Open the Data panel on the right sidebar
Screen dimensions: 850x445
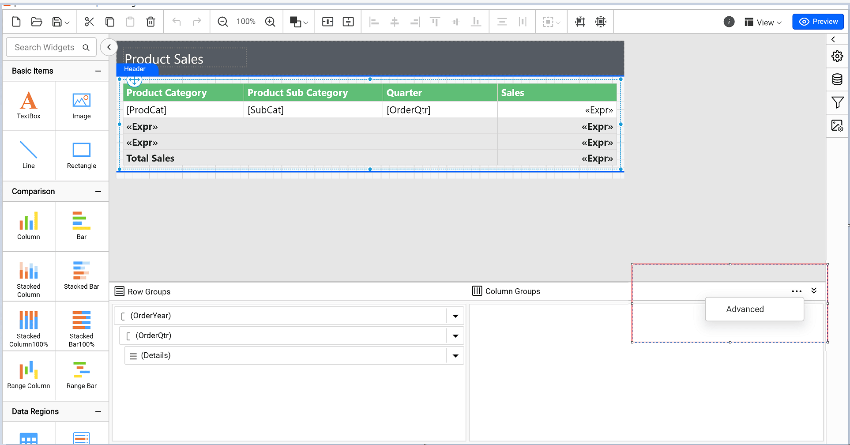pyautogui.click(x=837, y=79)
